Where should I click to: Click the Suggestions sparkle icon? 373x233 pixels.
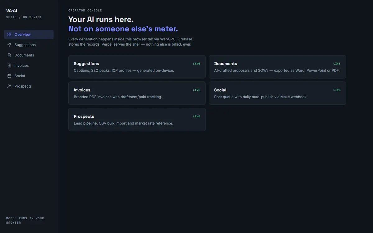[x=9, y=45]
